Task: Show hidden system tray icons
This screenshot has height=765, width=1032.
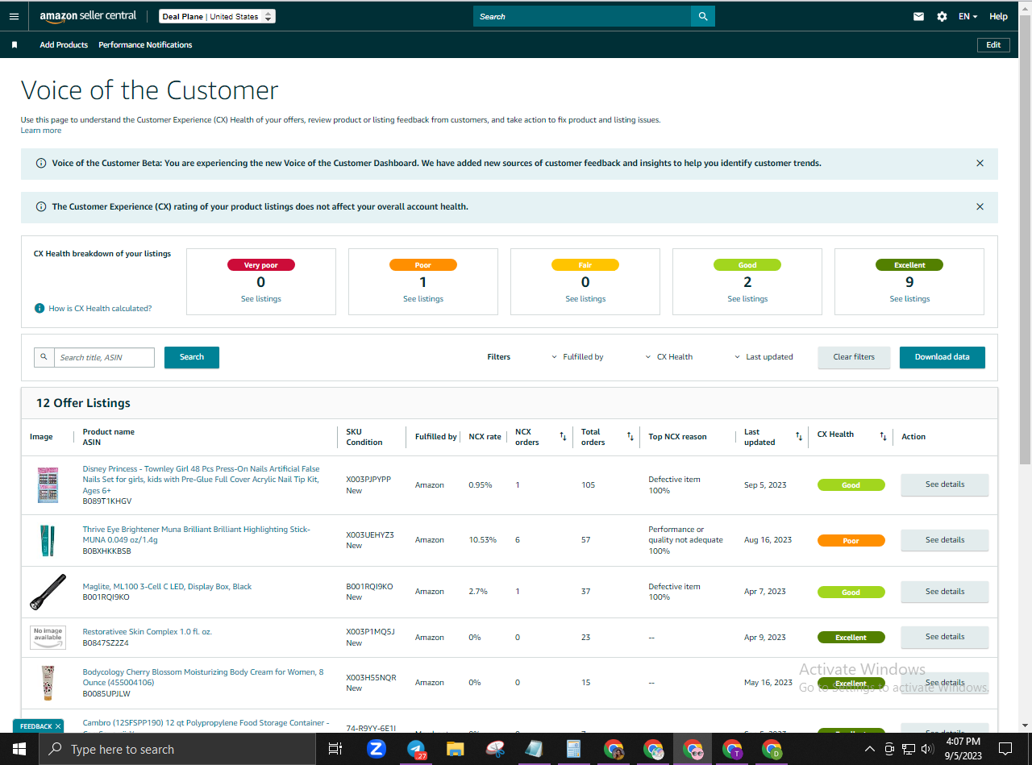Action: [869, 749]
